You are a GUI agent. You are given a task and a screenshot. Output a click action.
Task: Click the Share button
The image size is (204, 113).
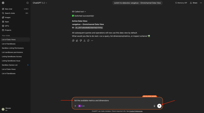pyautogui.click(x=194, y=3)
